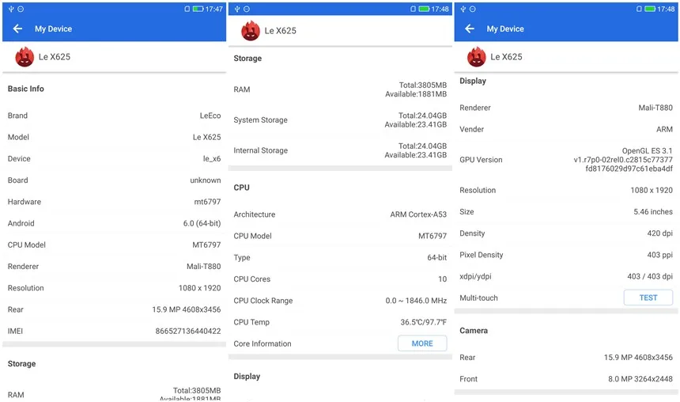This screenshot has height=402, width=680.
Task: Select Front camera 8.0 MP 3264x2448
Action: (x=640, y=379)
